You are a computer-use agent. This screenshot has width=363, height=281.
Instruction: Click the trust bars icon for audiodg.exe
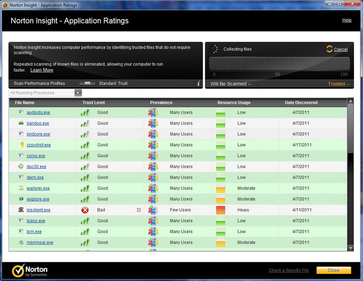point(85,113)
